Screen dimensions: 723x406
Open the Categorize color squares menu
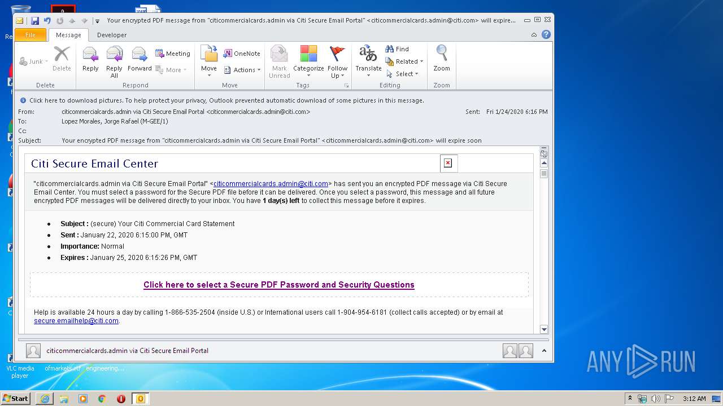click(308, 62)
